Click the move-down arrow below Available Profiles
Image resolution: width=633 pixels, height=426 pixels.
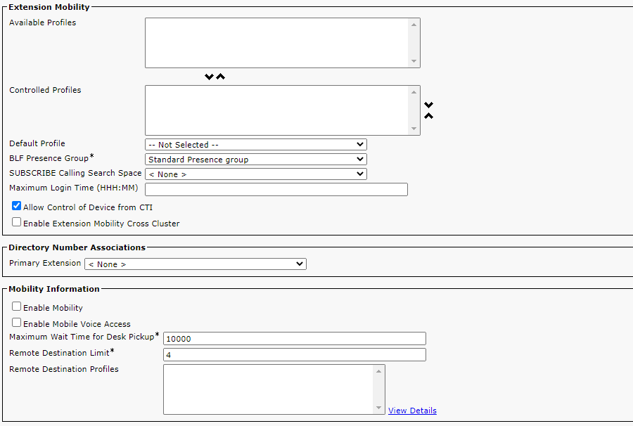point(209,77)
